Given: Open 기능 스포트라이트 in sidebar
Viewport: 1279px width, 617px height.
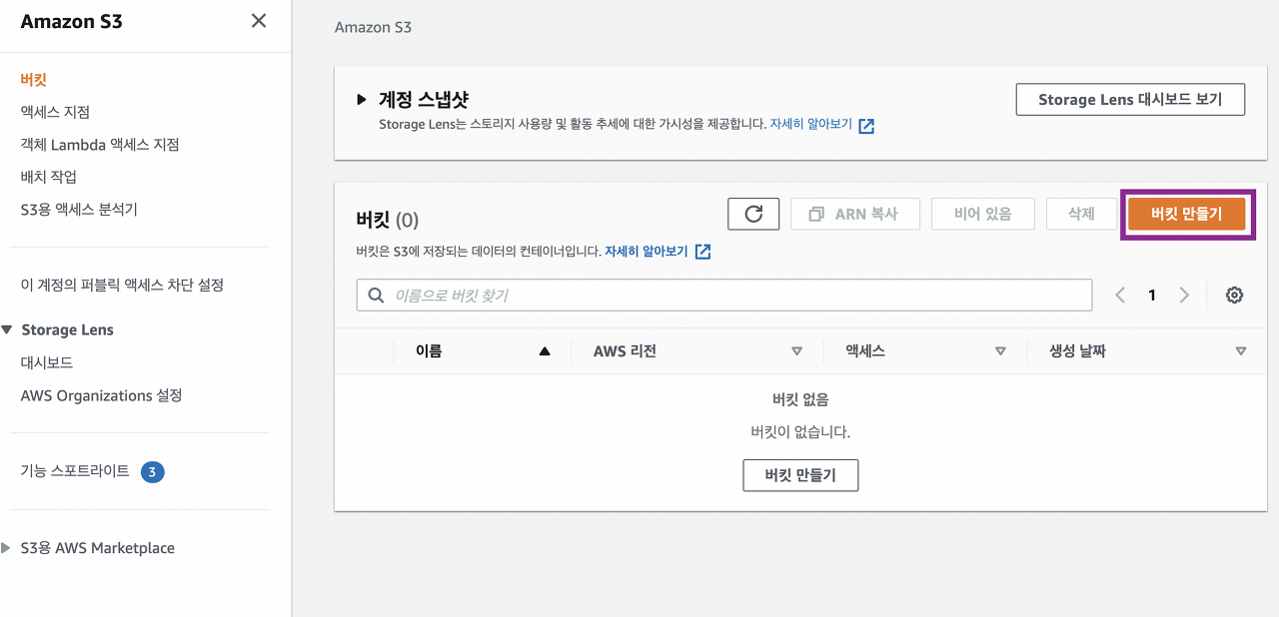Looking at the screenshot, I should 75,471.
